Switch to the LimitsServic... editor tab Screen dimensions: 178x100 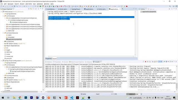(51, 9)
